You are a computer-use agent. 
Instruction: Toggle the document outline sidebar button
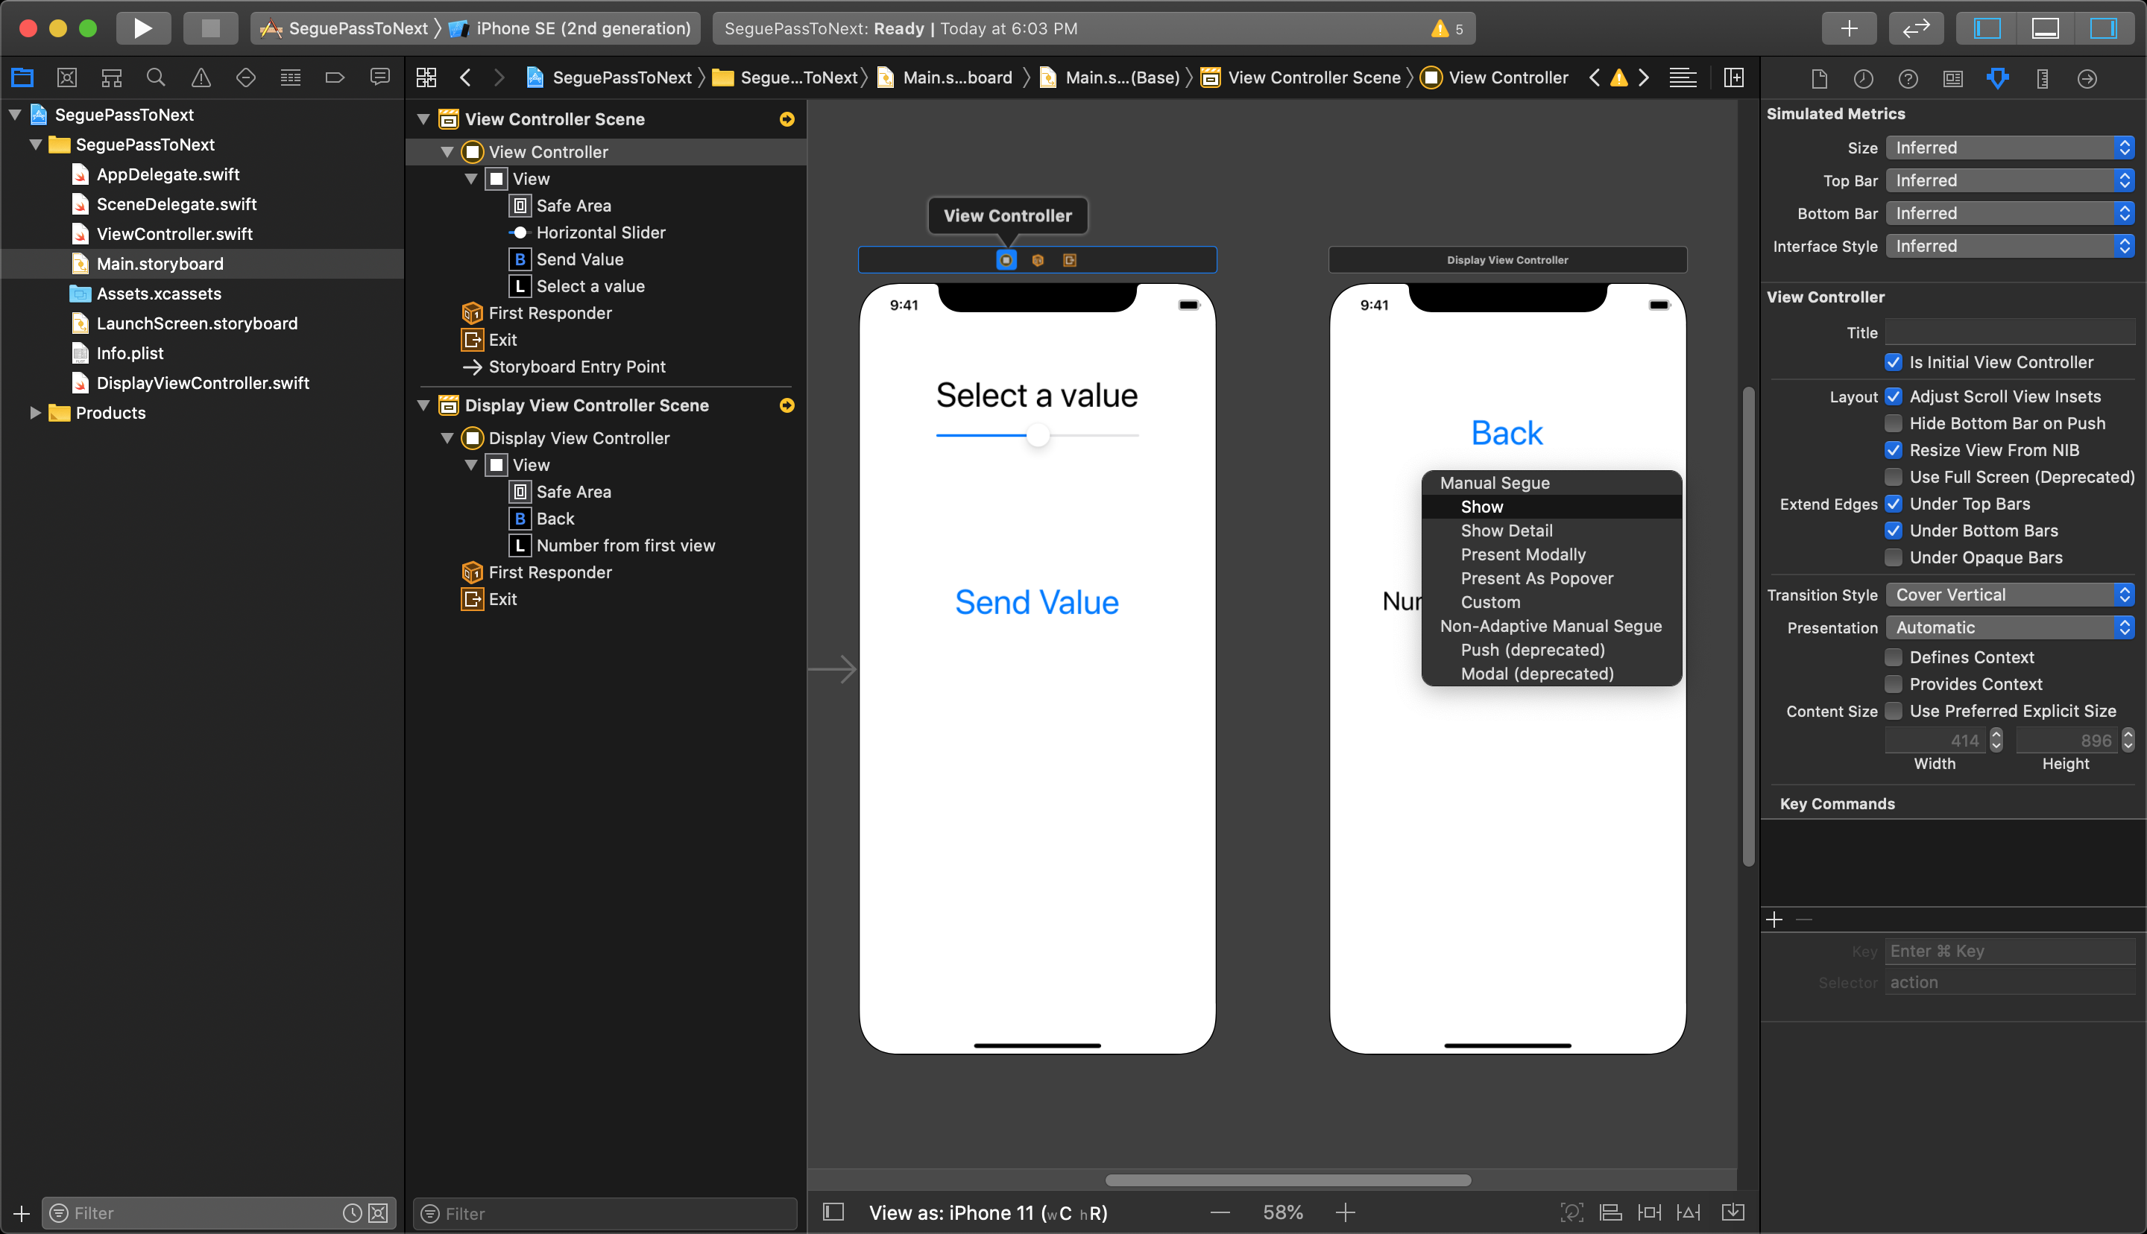833,1212
